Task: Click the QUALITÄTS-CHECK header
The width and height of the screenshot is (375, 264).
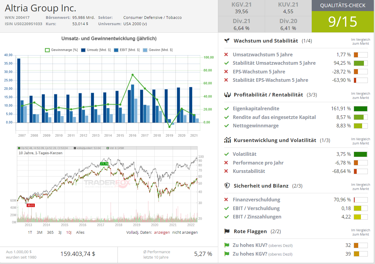Action: tap(343, 5)
